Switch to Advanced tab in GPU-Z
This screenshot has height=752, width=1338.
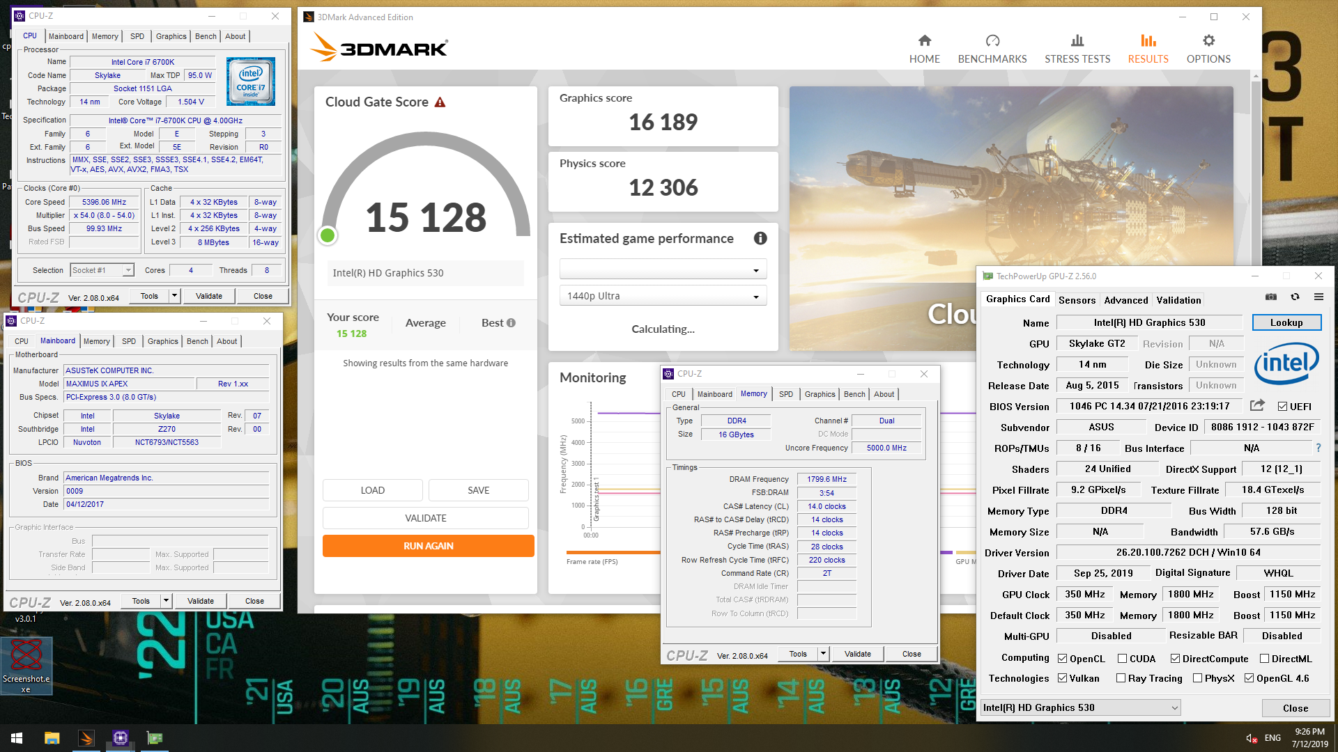tap(1125, 300)
